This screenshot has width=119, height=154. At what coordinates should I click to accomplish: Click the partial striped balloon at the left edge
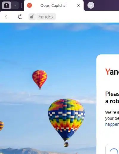tap(2, 125)
